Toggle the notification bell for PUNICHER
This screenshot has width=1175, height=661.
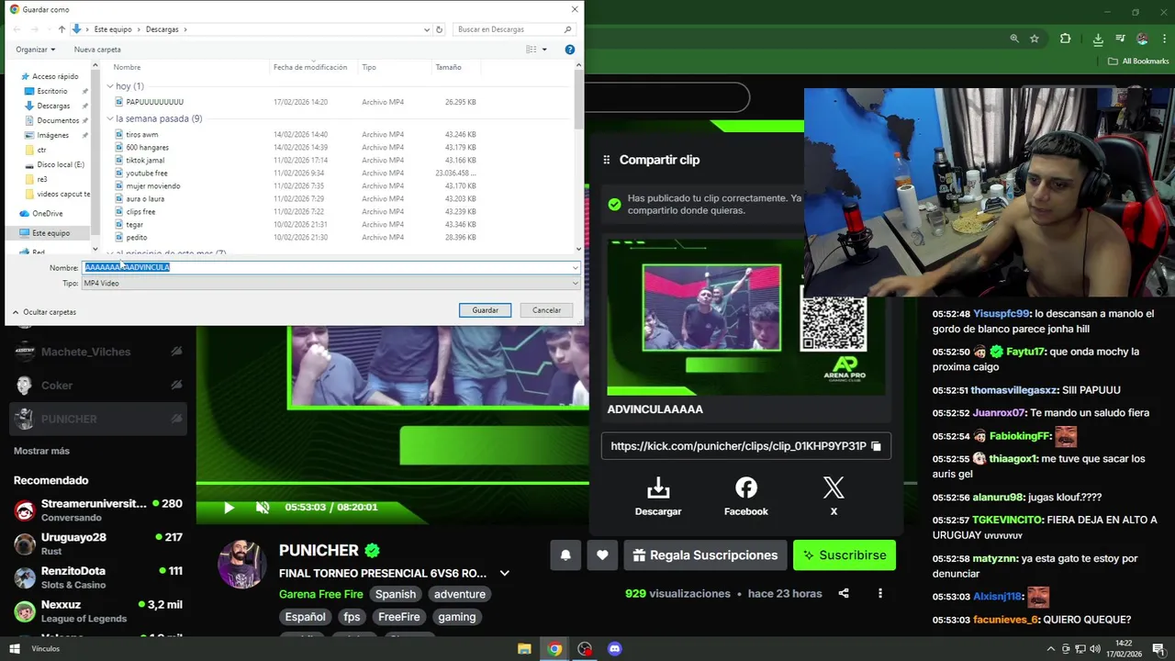click(x=565, y=555)
